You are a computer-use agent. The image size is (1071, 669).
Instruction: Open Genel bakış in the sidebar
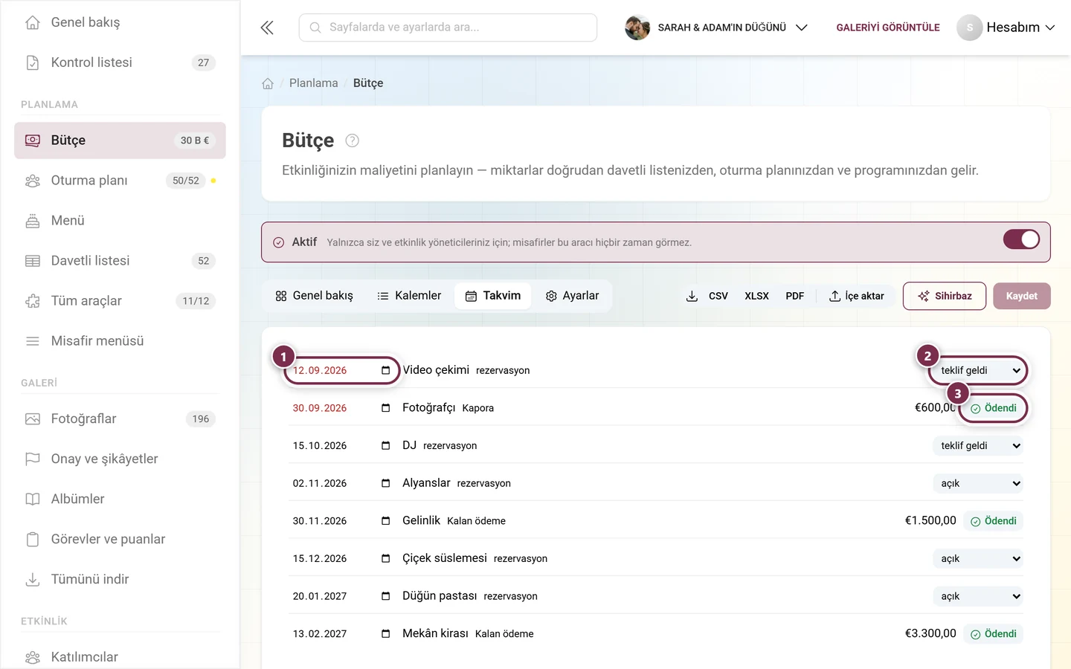click(120, 22)
